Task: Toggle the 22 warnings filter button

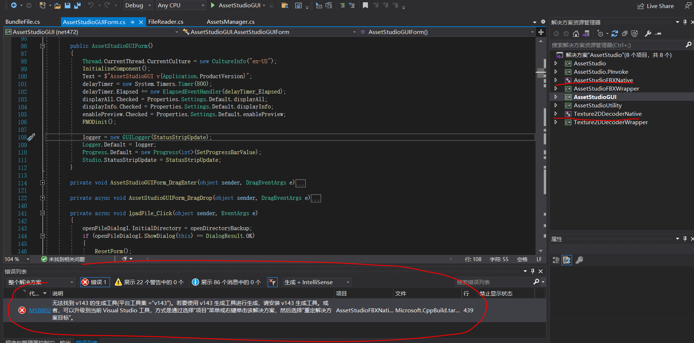Action: click(149, 282)
